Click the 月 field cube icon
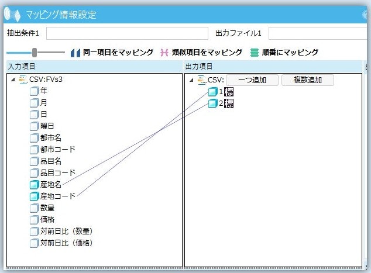Viewport: 371px width, 273px height. click(x=35, y=103)
